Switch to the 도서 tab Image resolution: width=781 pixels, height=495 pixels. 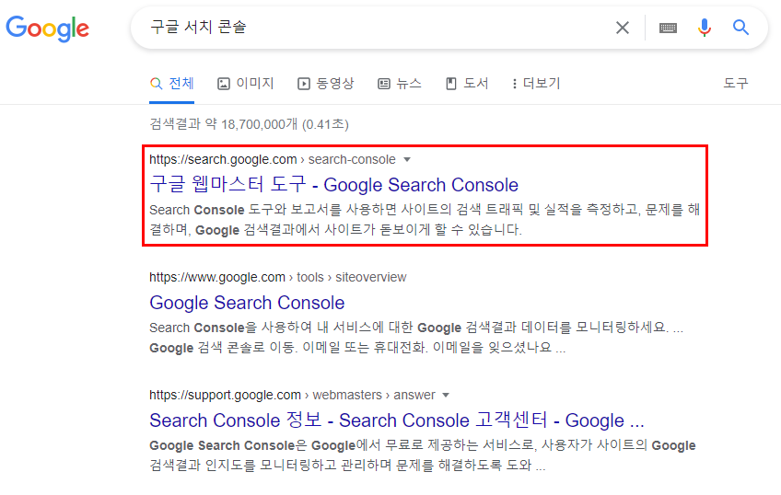(x=467, y=83)
